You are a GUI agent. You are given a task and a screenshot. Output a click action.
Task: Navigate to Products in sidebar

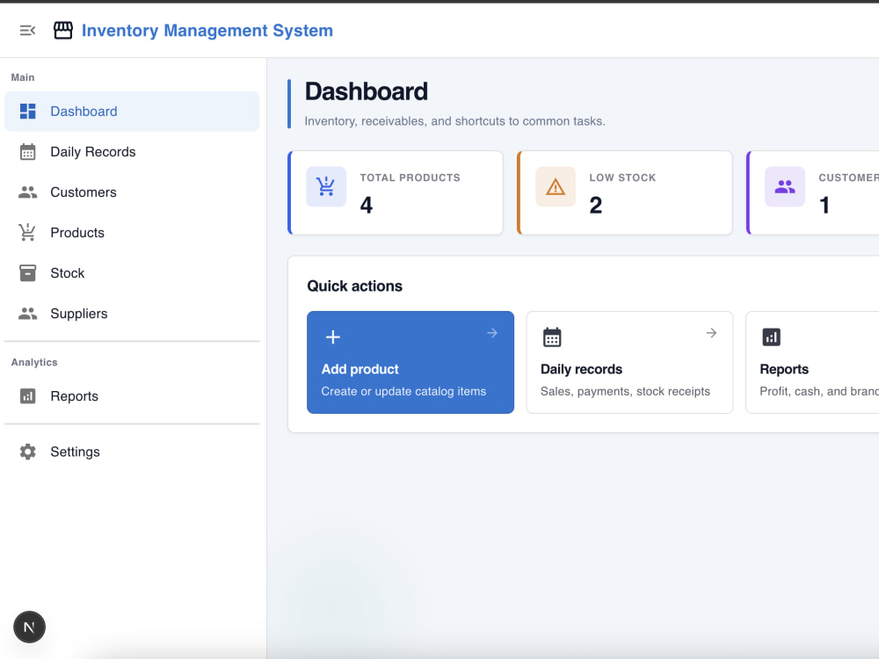[x=132, y=233]
